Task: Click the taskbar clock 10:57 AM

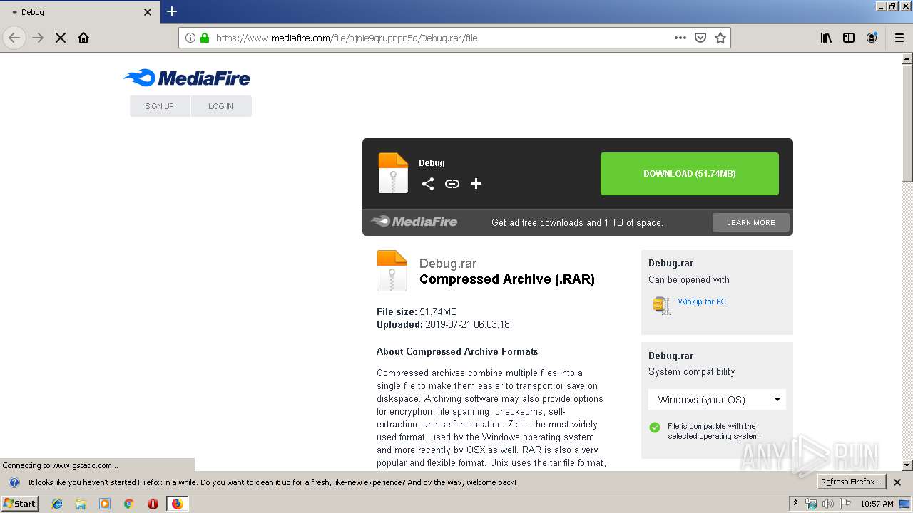Action: pyautogui.click(x=877, y=504)
